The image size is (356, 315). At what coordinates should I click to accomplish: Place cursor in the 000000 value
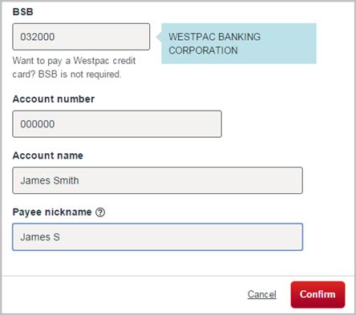38,124
